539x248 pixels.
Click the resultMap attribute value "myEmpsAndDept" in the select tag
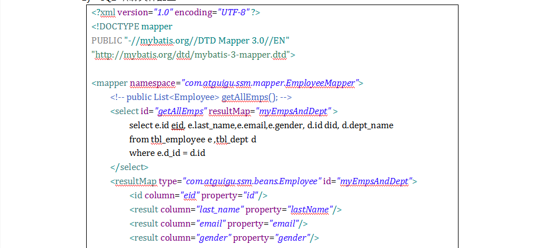click(294, 111)
